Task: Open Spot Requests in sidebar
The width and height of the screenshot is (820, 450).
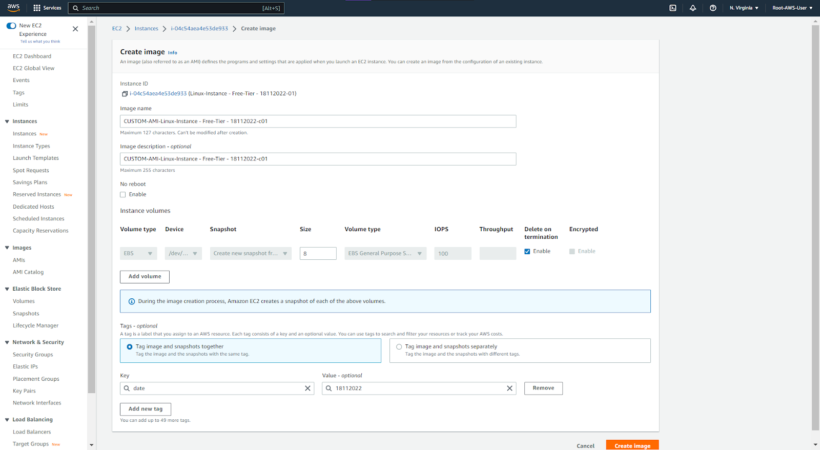Action: (31, 171)
